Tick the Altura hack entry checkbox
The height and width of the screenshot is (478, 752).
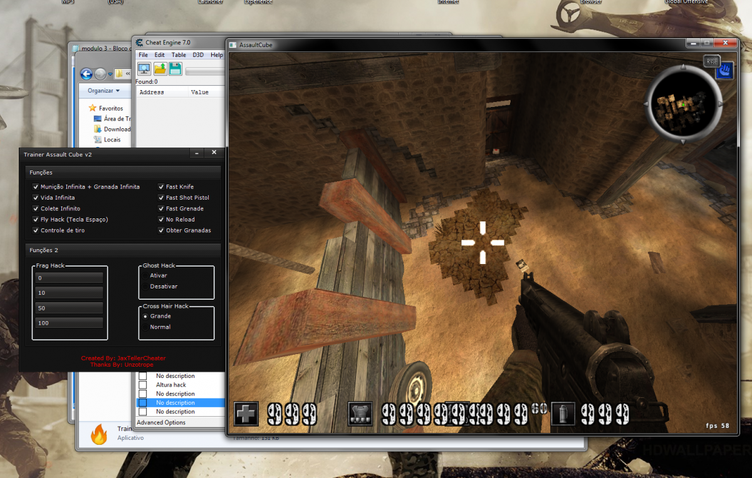tap(143, 385)
